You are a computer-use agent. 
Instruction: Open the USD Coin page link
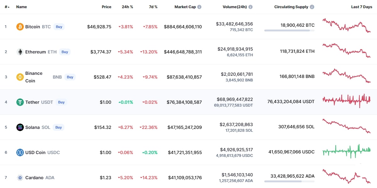35,152
